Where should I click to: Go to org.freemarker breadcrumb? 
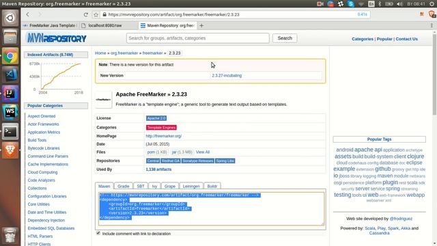[124, 53]
